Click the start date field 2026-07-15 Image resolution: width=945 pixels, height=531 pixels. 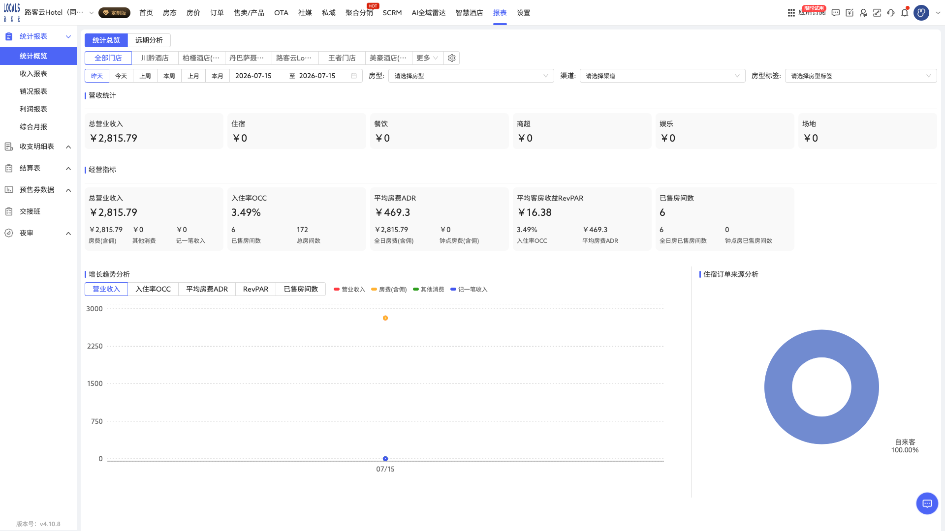point(253,76)
